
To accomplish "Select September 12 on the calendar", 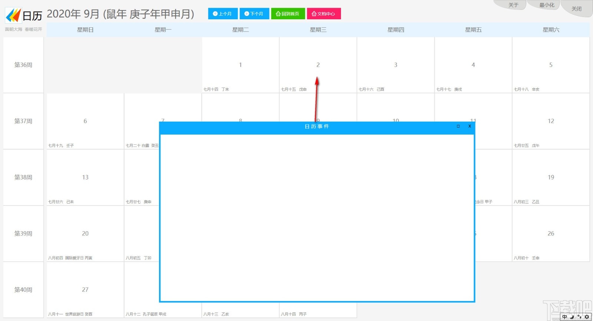I will point(551,121).
